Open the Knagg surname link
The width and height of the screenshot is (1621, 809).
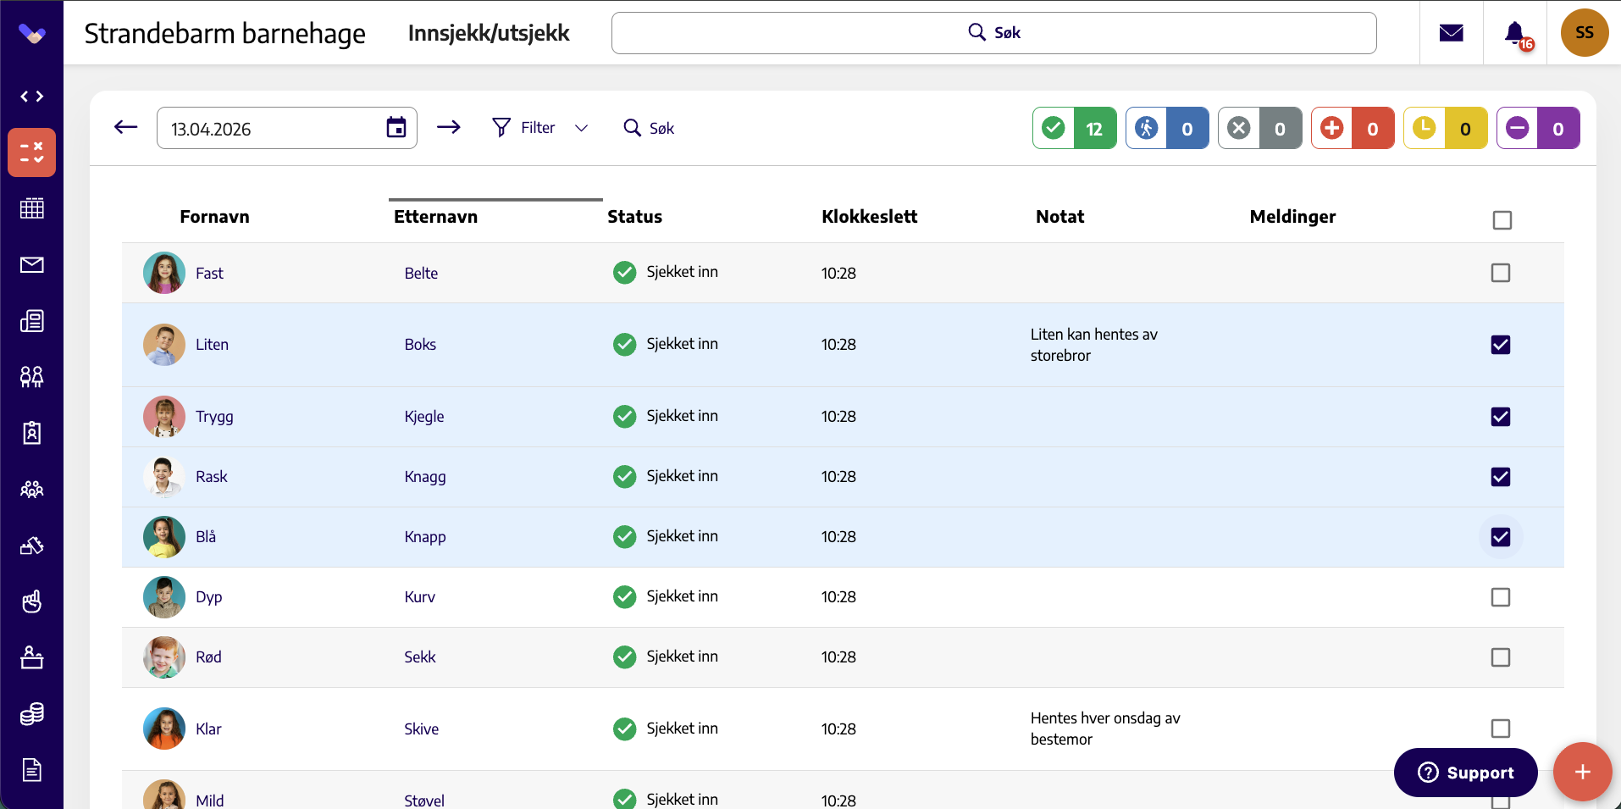click(425, 477)
